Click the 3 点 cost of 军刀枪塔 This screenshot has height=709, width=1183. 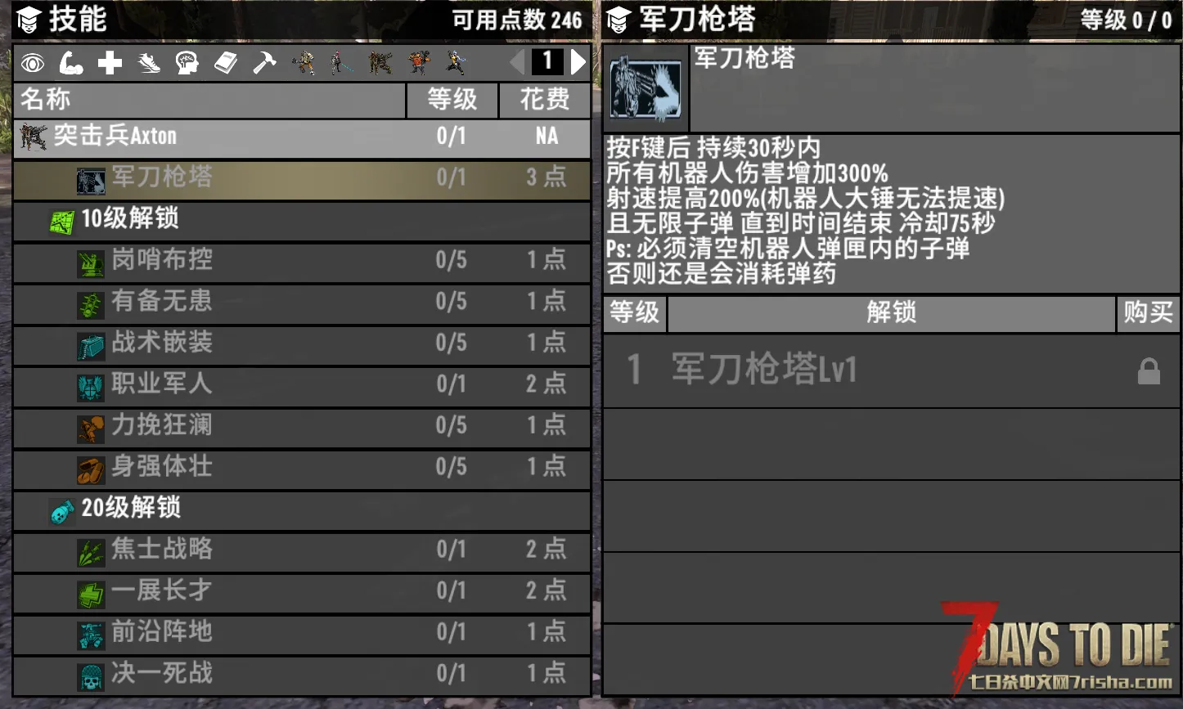point(546,177)
